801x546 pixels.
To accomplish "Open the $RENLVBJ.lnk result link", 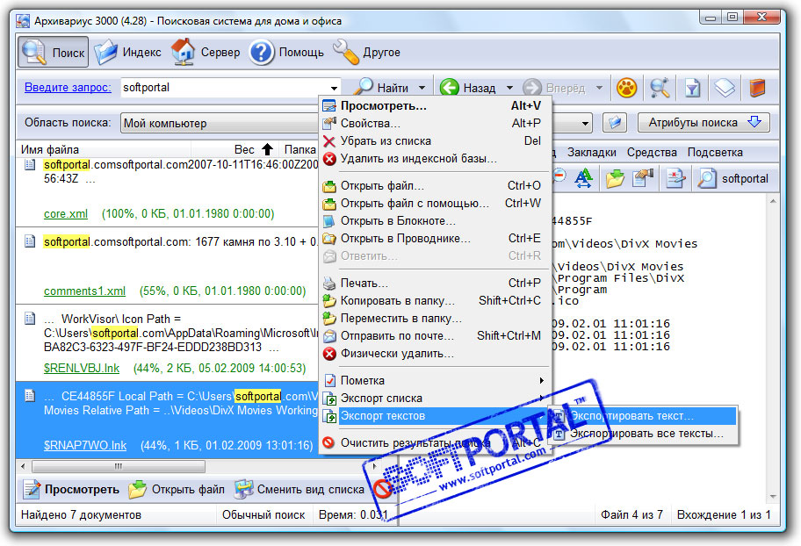I will click(x=82, y=369).
